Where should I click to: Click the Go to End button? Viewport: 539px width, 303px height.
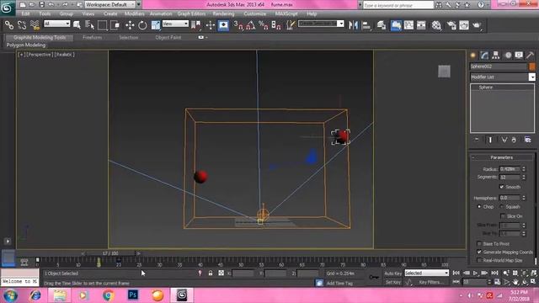(x=494, y=273)
